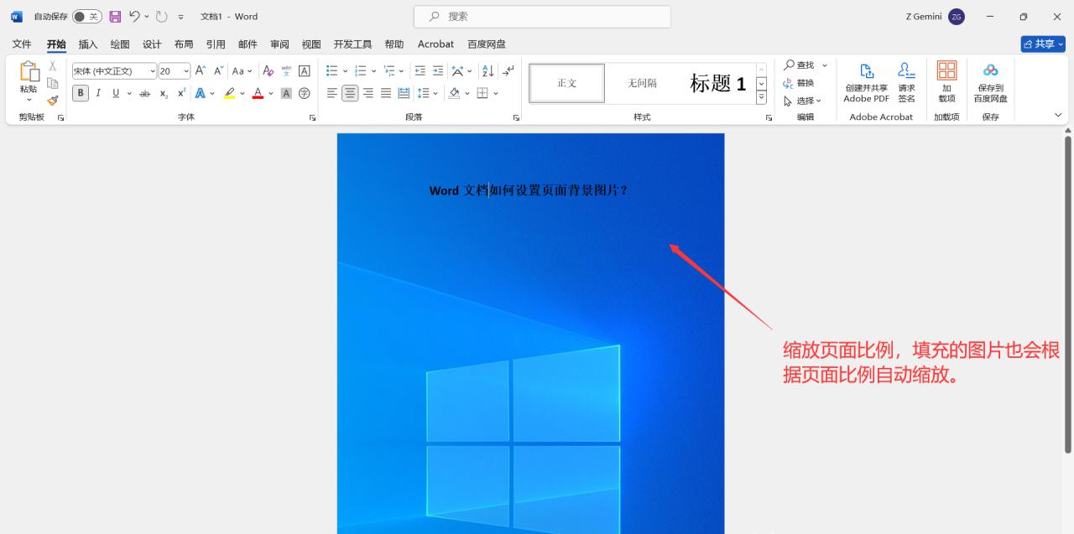Switch to the Acrobat tab
The image size is (1074, 534).
pyautogui.click(x=435, y=44)
